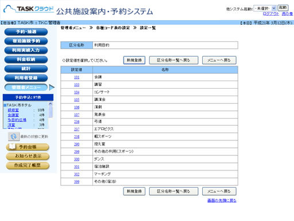Open the 統計 menu
The width and height of the screenshot is (294, 221).
[26, 68]
